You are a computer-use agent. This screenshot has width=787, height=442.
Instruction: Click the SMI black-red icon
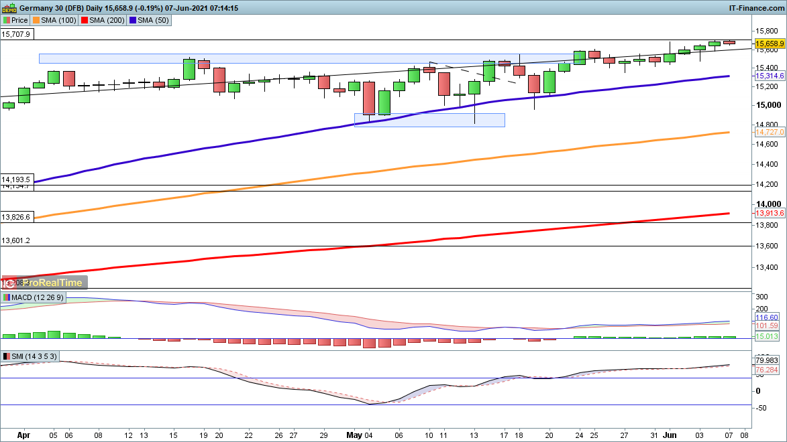pyautogui.click(x=7, y=356)
